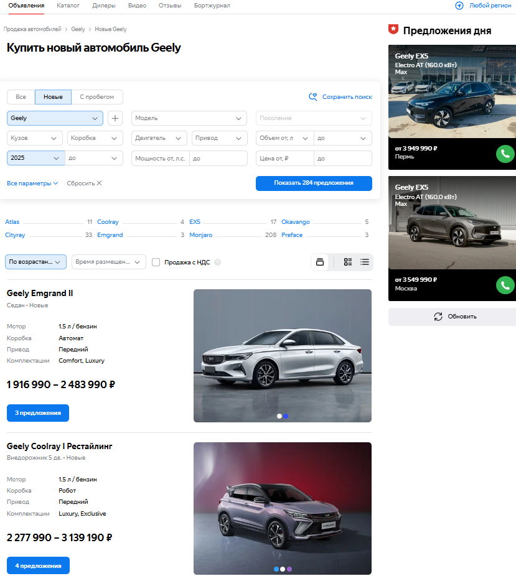Viewport: 516px width, 576px height.
Task: Open the Коробка dropdown
Action: [x=95, y=138]
